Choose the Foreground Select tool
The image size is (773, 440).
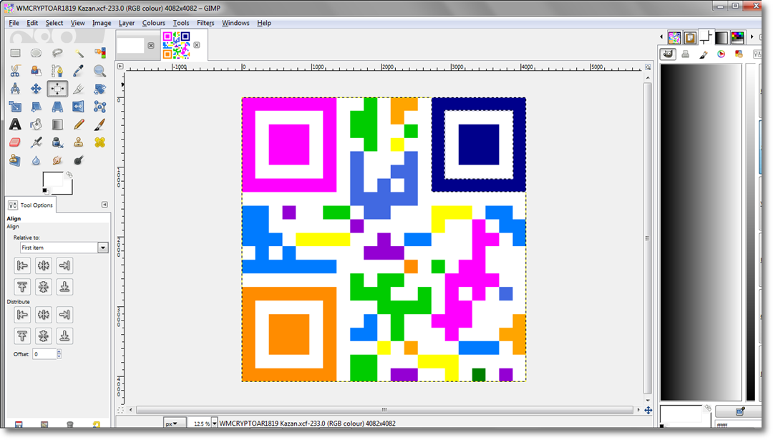(x=36, y=71)
